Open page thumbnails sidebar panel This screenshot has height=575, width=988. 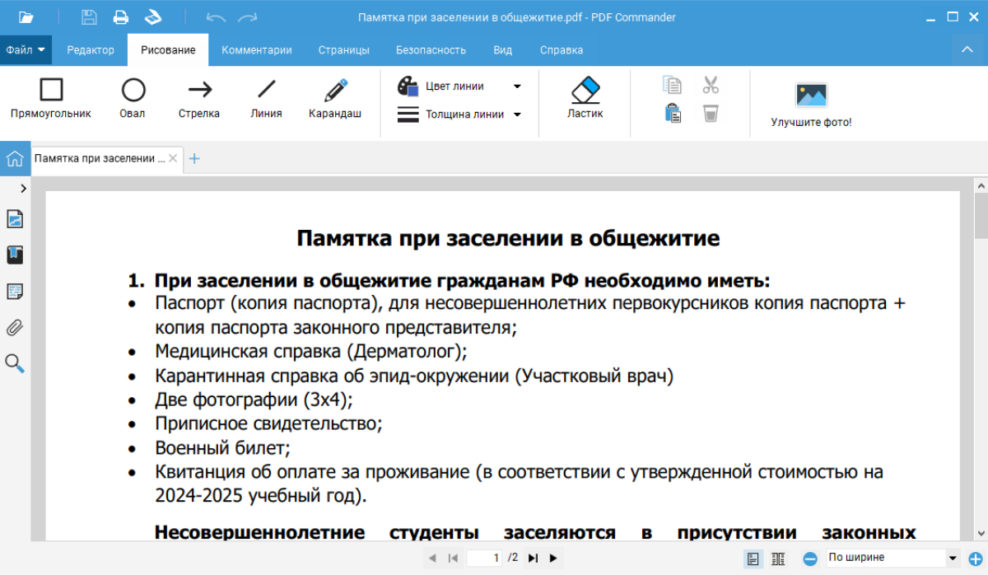tap(15, 219)
